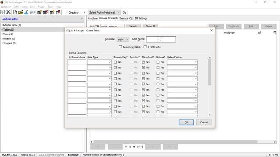
Task: Click Cancel in the Create Table dialog
Action: click(x=204, y=123)
